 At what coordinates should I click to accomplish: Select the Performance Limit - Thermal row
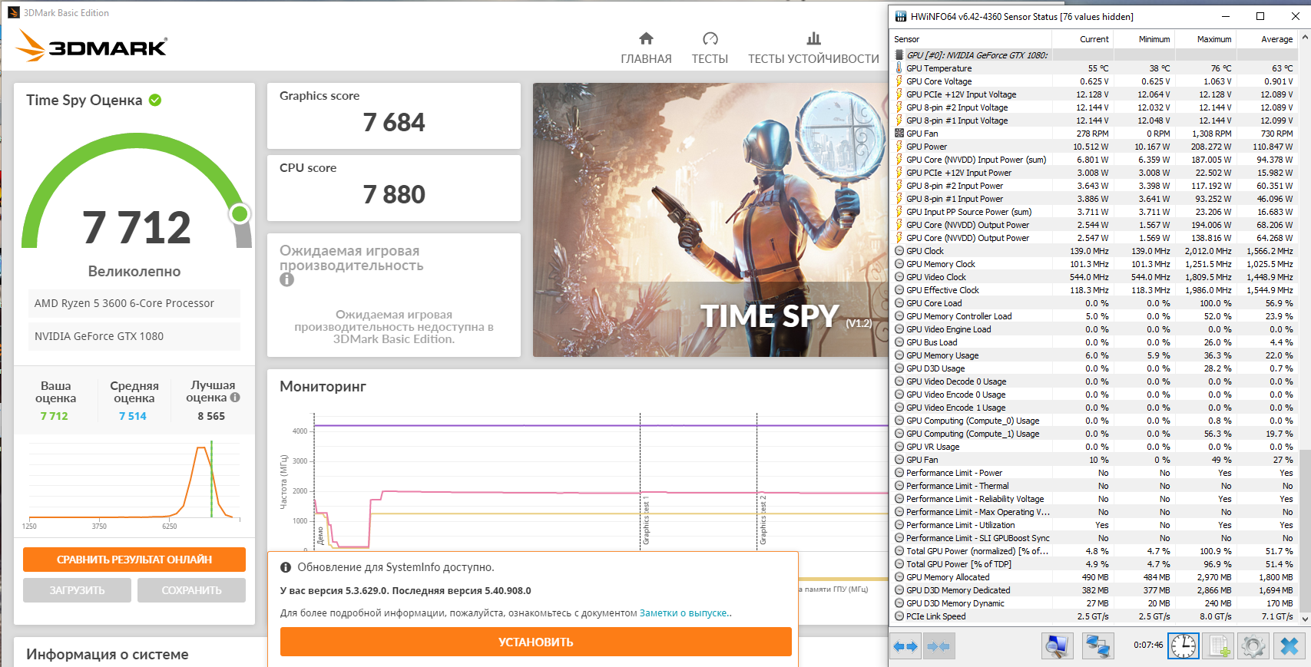point(1094,486)
